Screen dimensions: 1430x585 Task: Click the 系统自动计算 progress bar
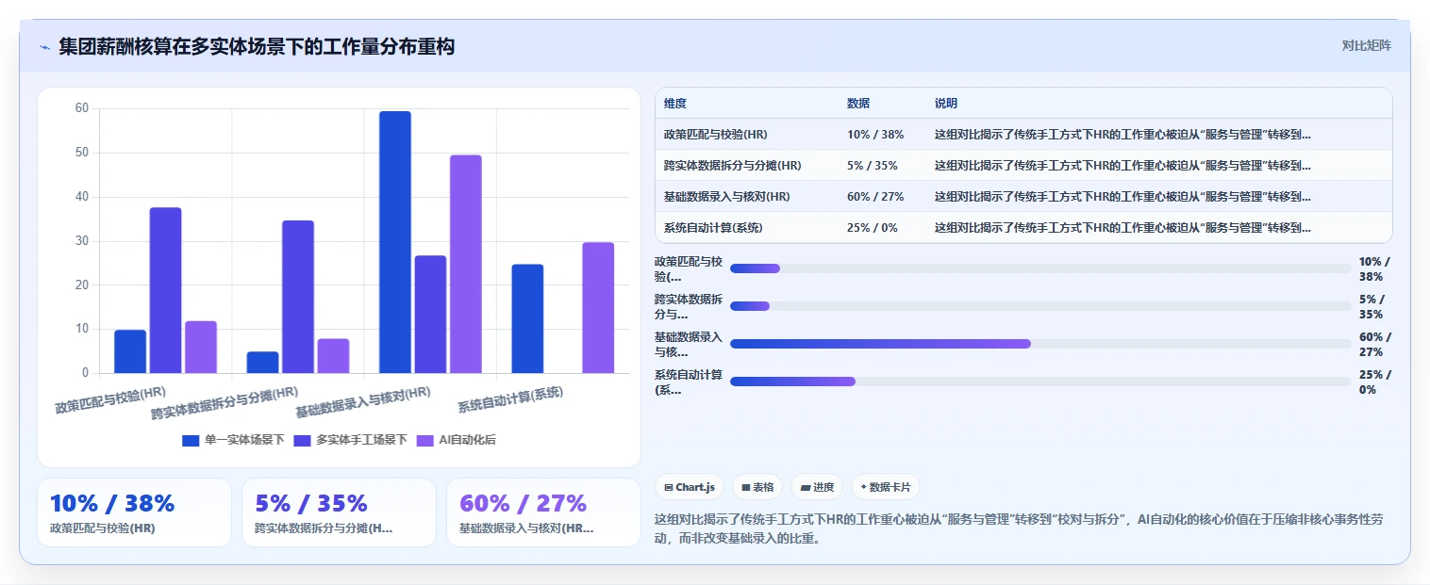point(1040,382)
